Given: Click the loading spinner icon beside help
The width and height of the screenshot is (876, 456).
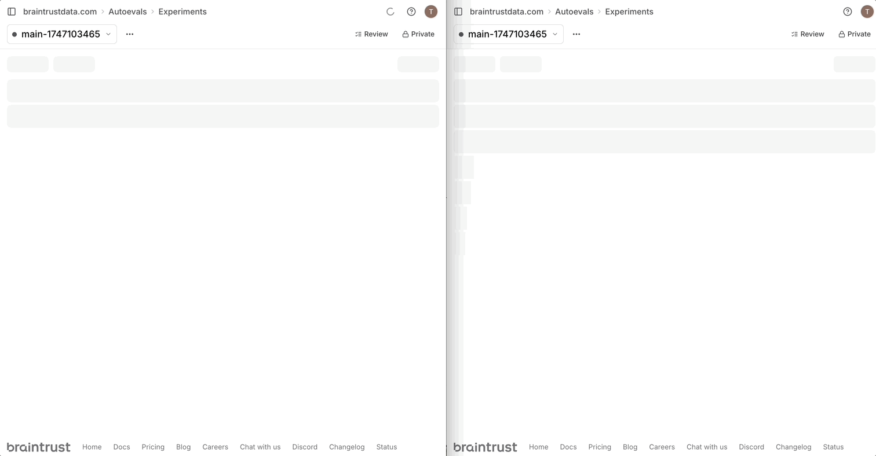Looking at the screenshot, I should point(390,12).
